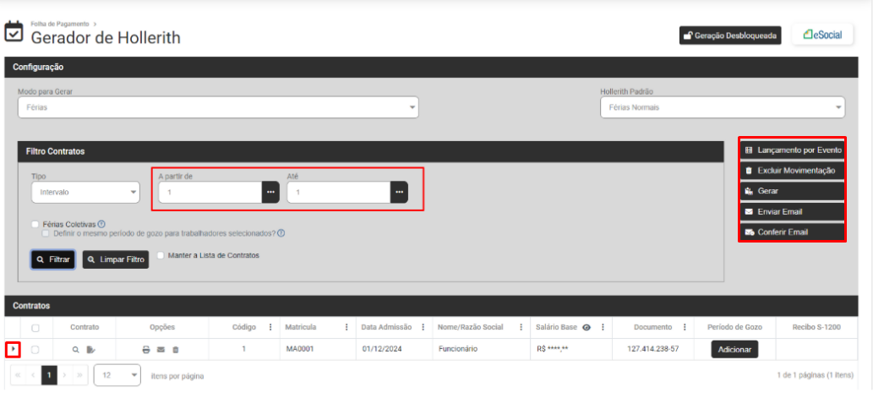Delete the contract using the trash icon
Screen dimensions: 873x398
[176, 349]
